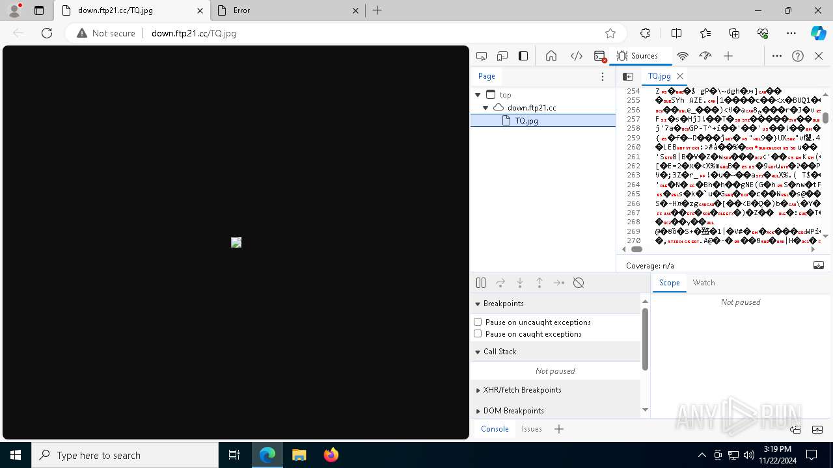Open browser Extensions
833x468 pixels.
click(645, 33)
